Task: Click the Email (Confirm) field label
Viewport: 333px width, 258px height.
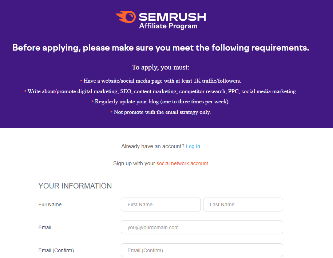Action: point(56,250)
